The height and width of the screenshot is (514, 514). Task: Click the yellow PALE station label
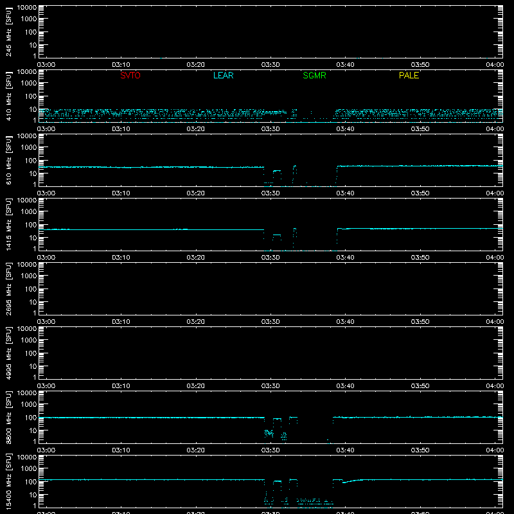[x=409, y=75]
